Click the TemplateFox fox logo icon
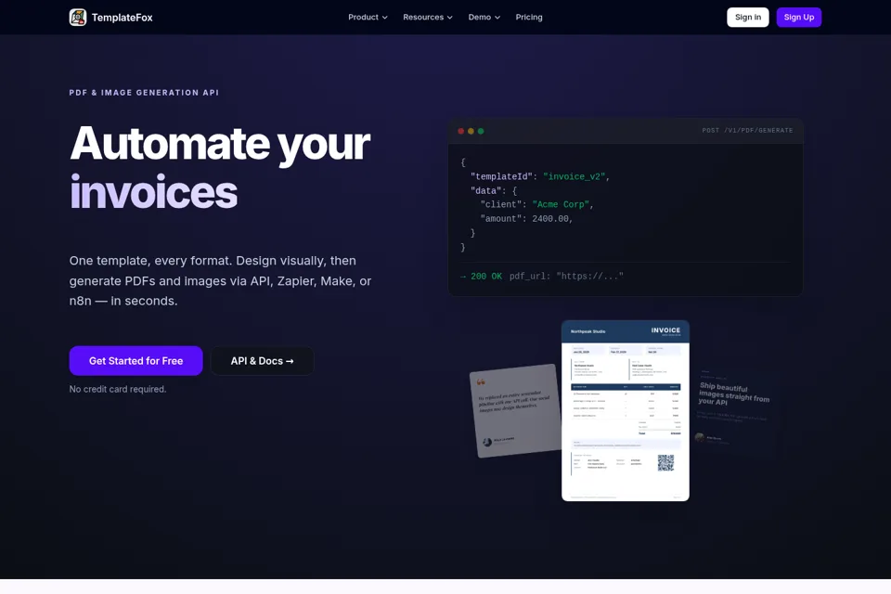Viewport: 891px width, 594px height. [x=78, y=17]
